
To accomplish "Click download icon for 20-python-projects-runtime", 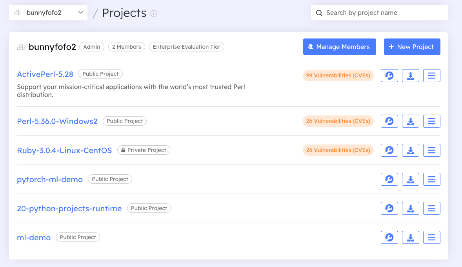I will (410, 208).
